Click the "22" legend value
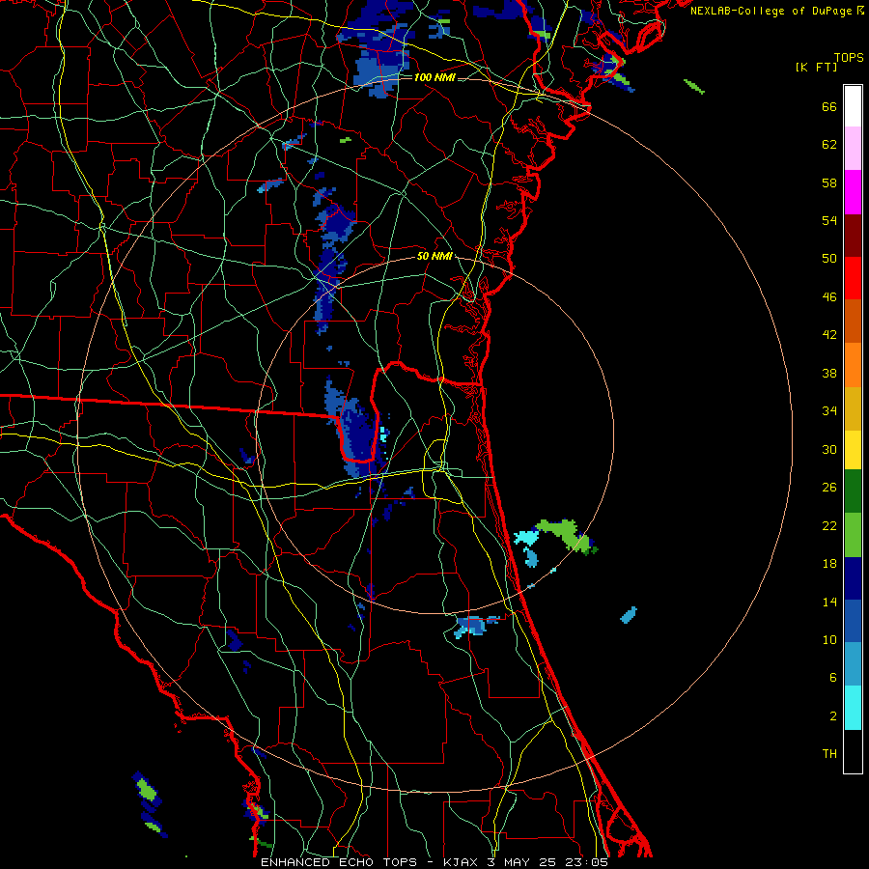Viewport: 869px width, 869px height. 829,526
